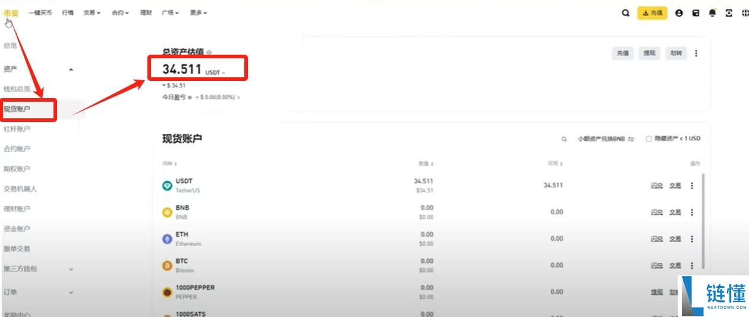
Task: Click the yellow 充值 deposit button
Action: pyautogui.click(x=652, y=12)
